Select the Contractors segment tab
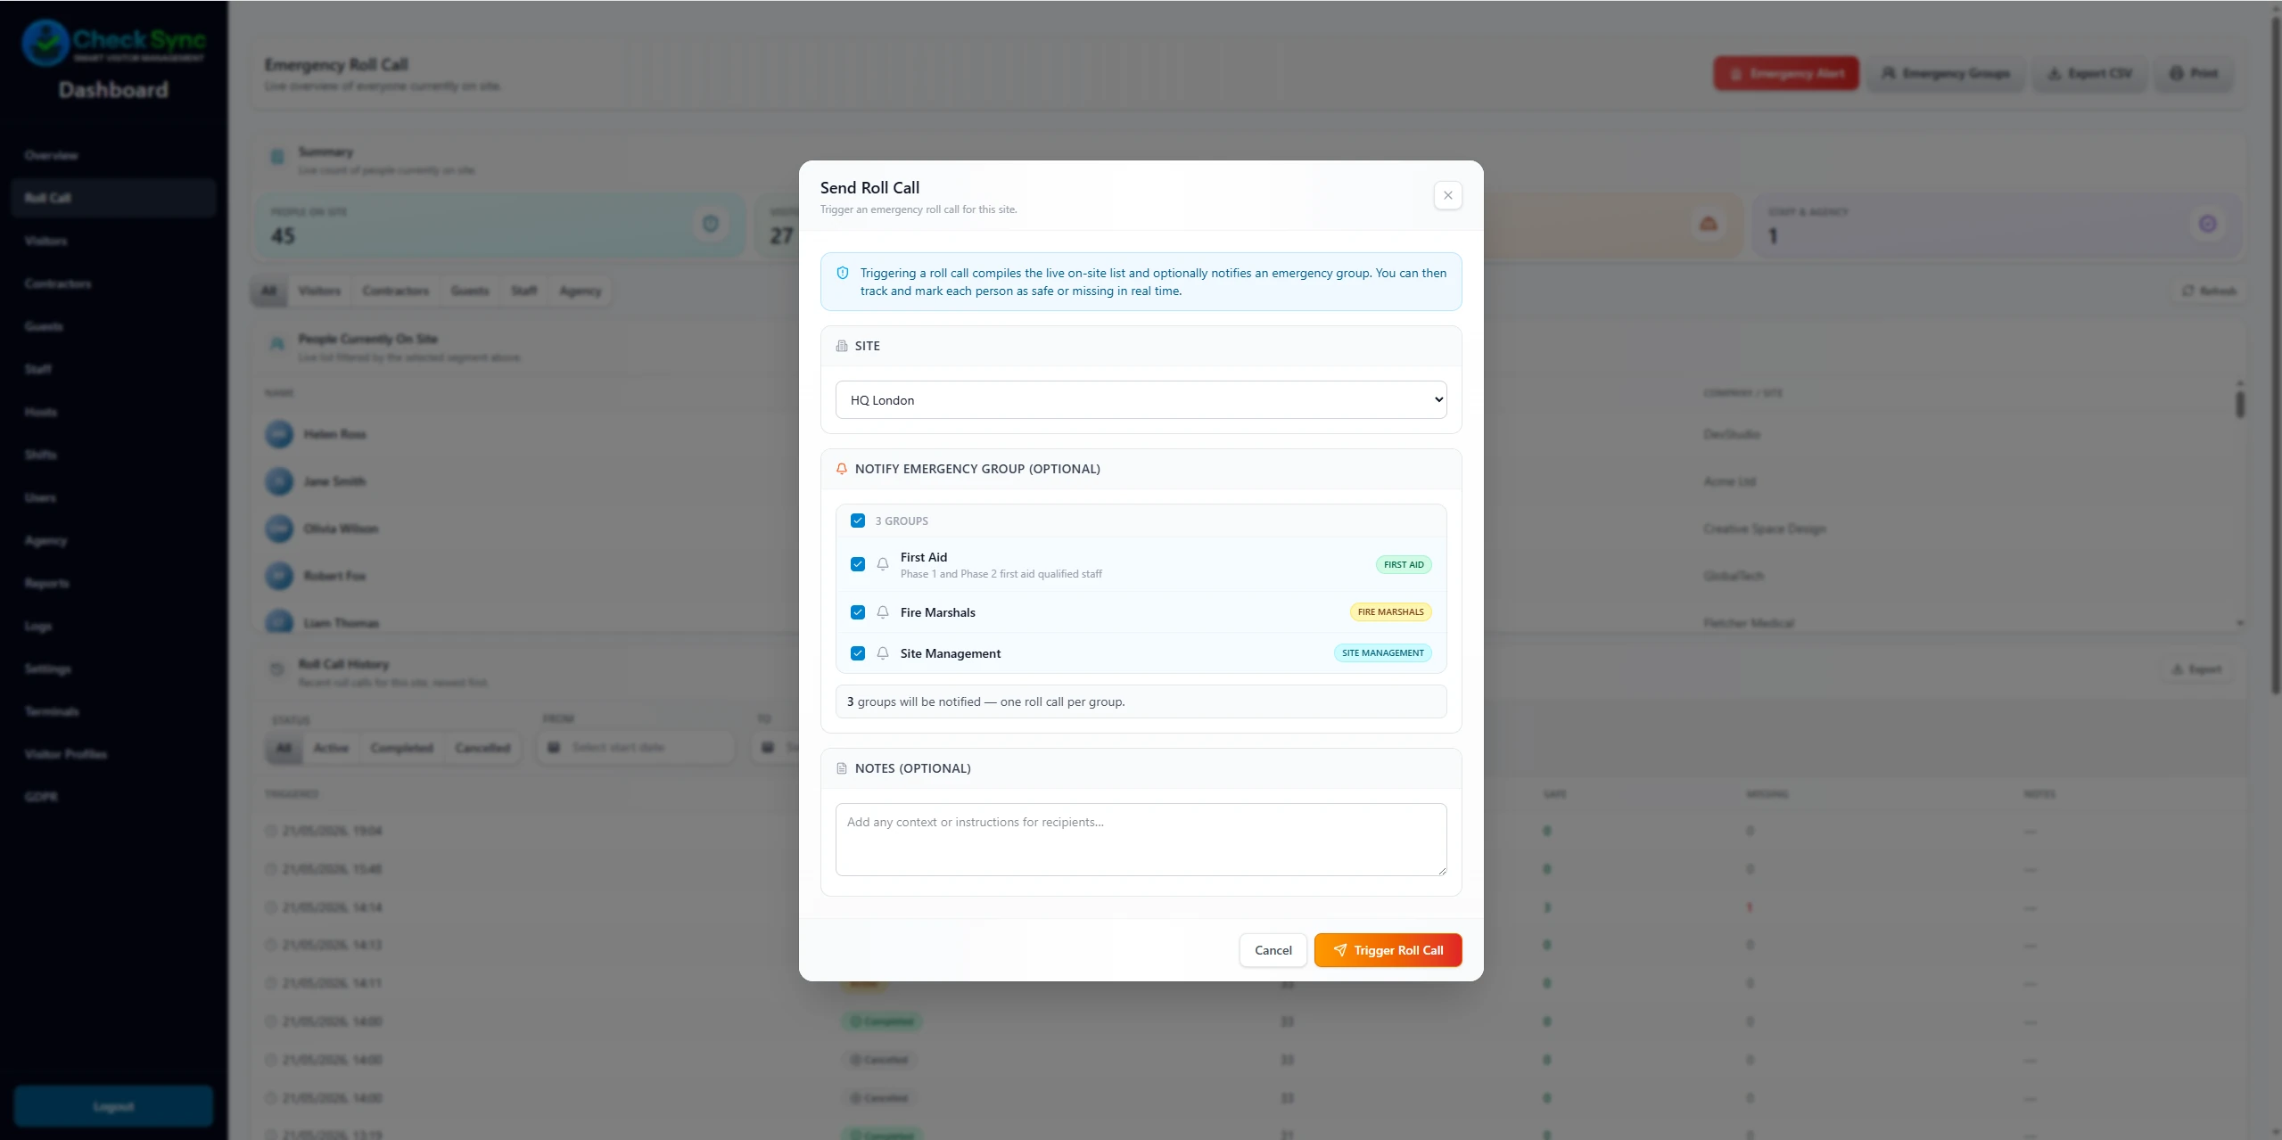Image resolution: width=2282 pixels, height=1140 pixels. (396, 291)
